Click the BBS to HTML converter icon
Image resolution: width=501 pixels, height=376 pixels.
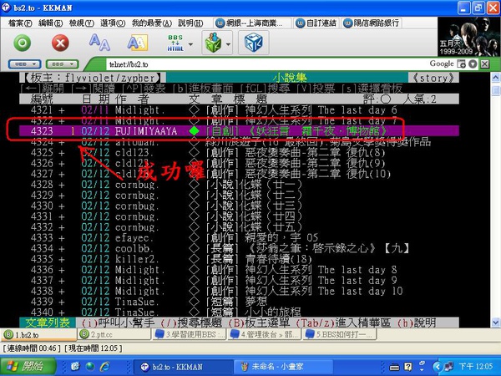pyautogui.click(x=175, y=43)
